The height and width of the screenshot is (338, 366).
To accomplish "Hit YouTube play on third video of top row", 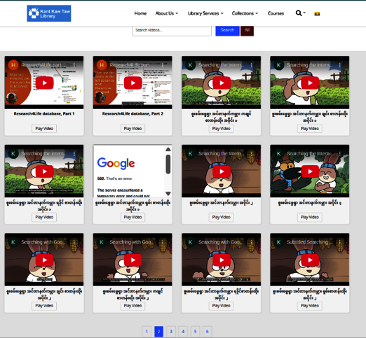I will point(222,83).
